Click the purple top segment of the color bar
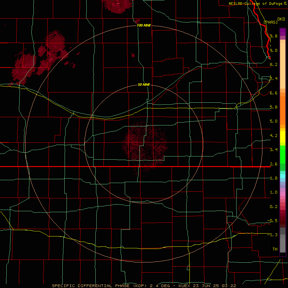The width and height of the screenshot is (288, 288). tap(283, 32)
